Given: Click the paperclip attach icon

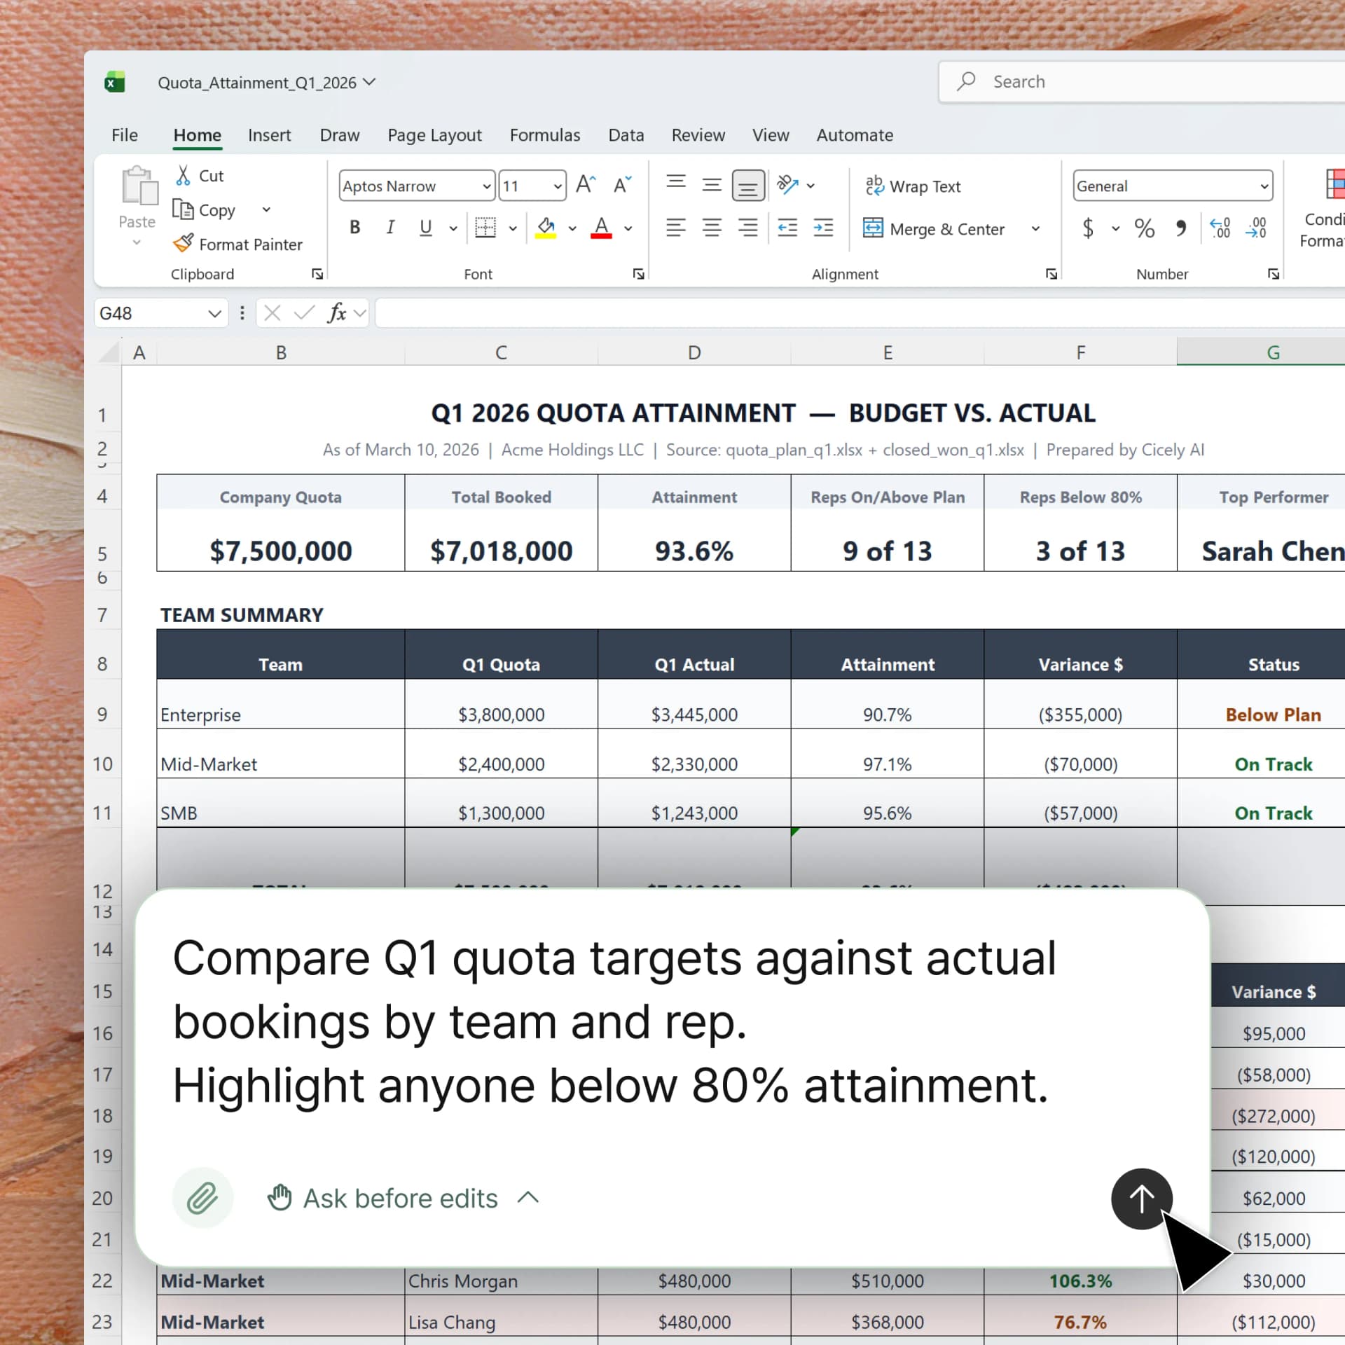Looking at the screenshot, I should (202, 1198).
